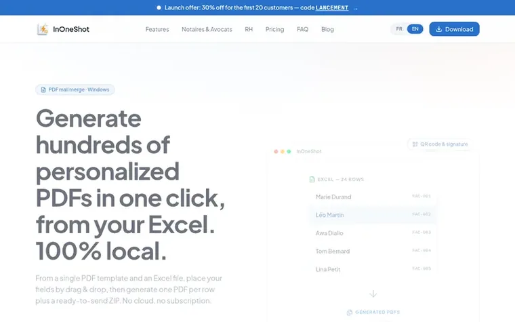Select the Marie Durand row
Viewport: 515px width, 322px height.
pyautogui.click(x=373, y=197)
